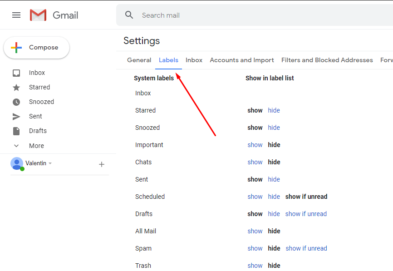The image size is (393, 271).
Task: Switch to the General settings tab
Action: 139,60
